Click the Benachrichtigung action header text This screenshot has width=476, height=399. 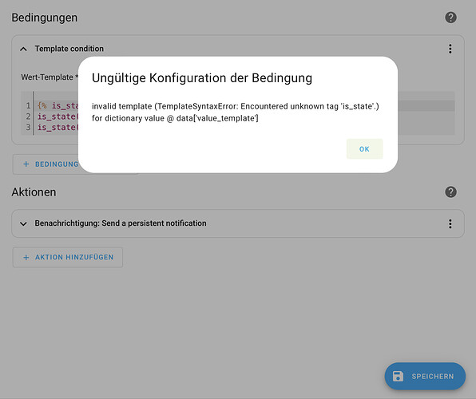click(x=121, y=223)
